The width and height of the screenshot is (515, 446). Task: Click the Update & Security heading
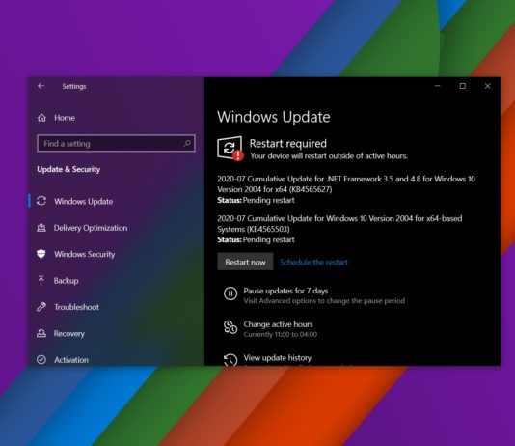pos(68,169)
